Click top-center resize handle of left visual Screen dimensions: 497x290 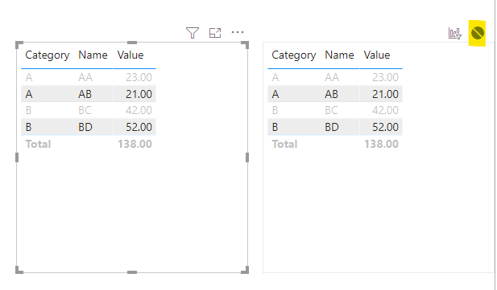coord(132,43)
